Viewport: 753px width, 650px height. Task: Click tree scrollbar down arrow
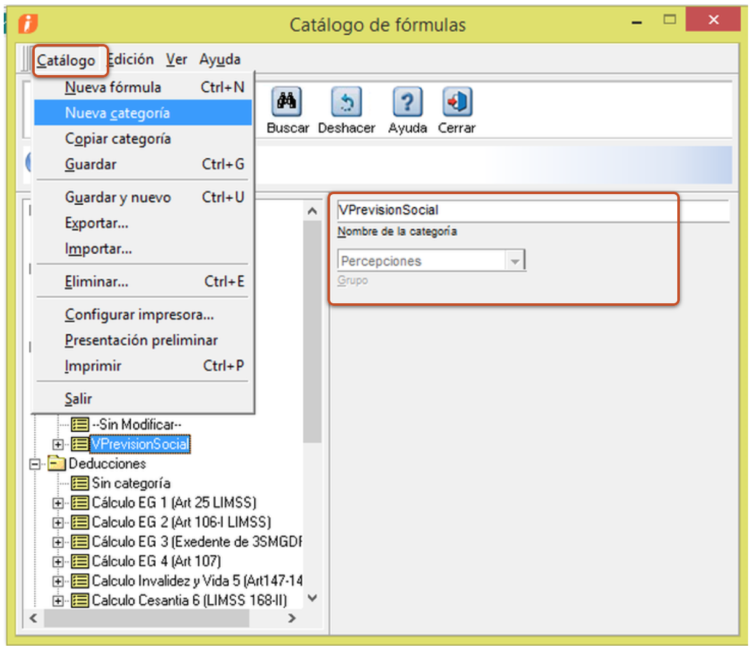[312, 599]
